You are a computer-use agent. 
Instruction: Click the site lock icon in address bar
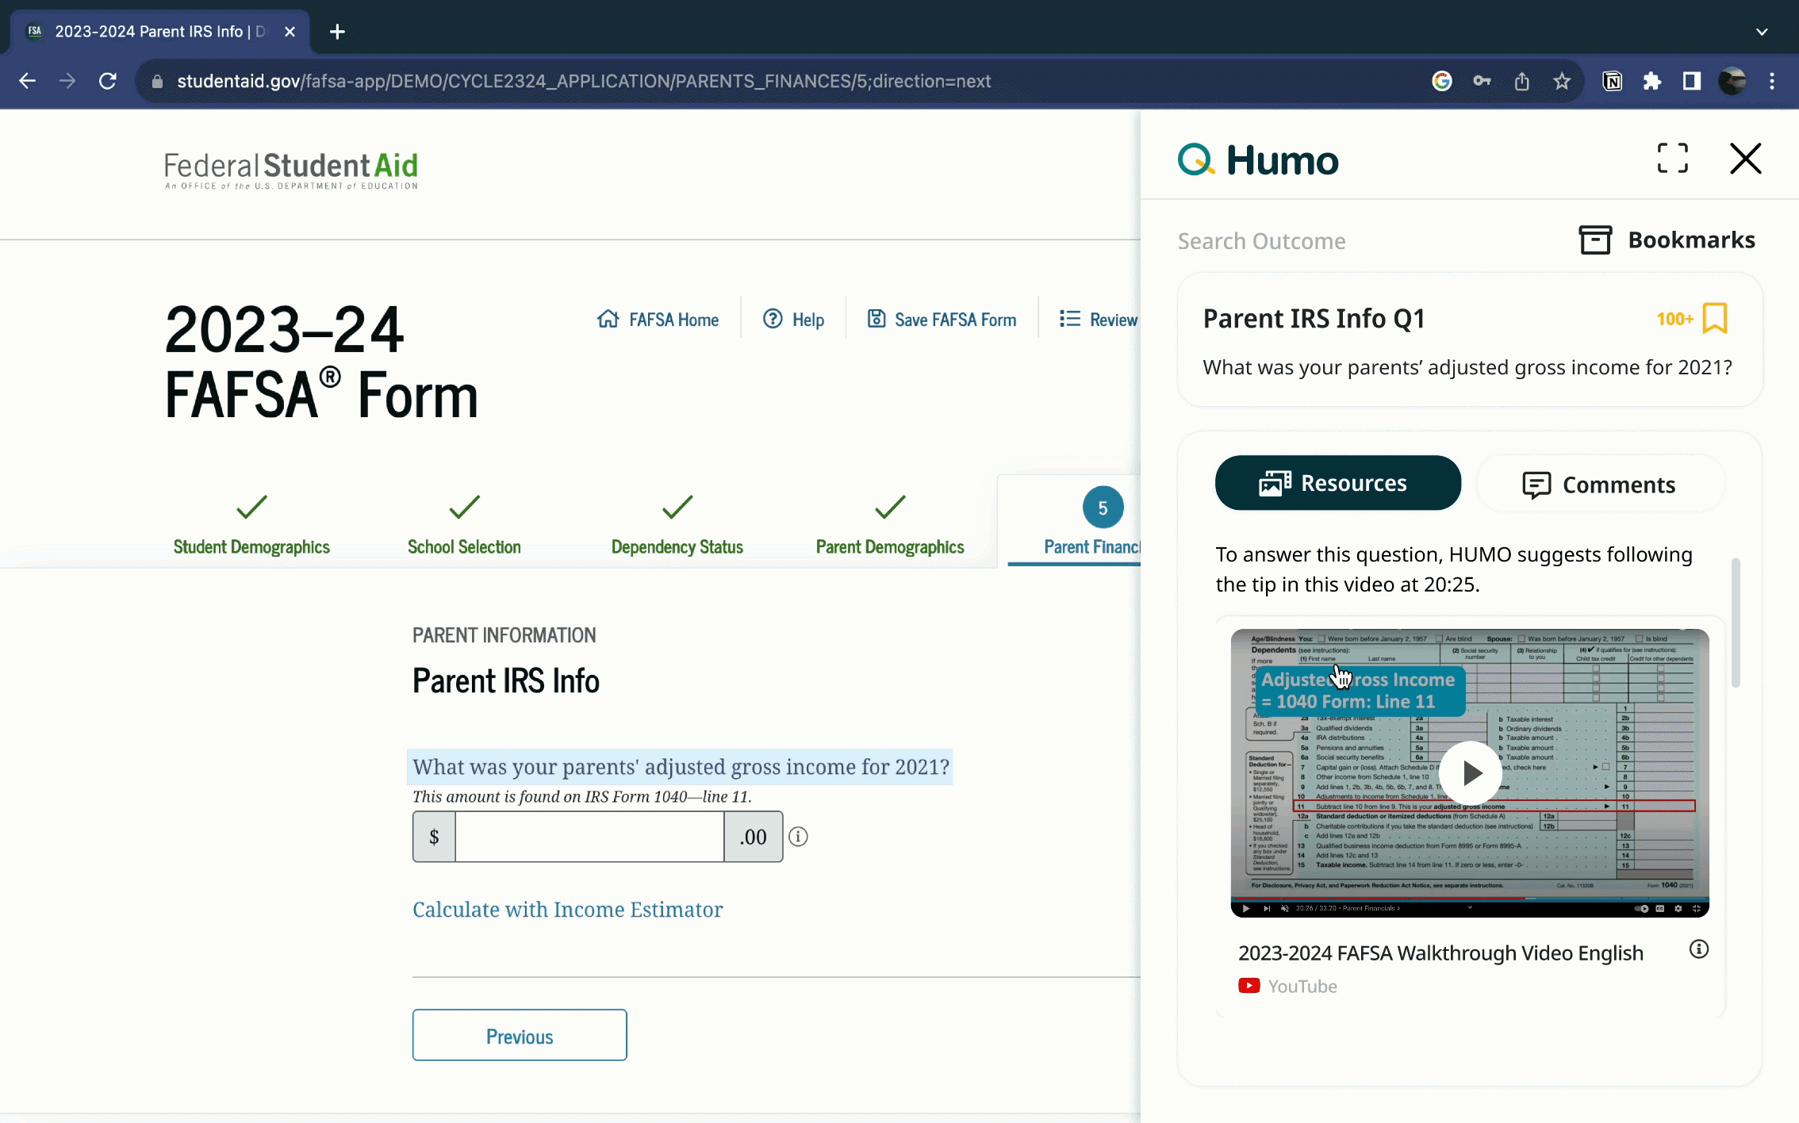click(157, 81)
